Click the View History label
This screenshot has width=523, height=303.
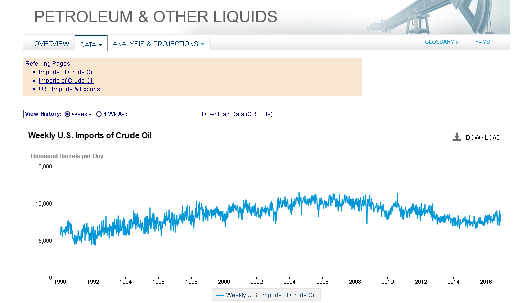tap(43, 114)
